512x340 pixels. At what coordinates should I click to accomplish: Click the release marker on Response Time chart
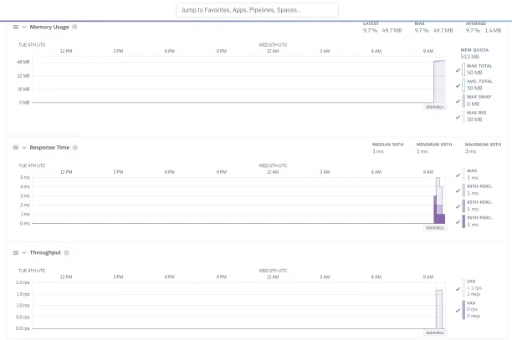[435, 228]
